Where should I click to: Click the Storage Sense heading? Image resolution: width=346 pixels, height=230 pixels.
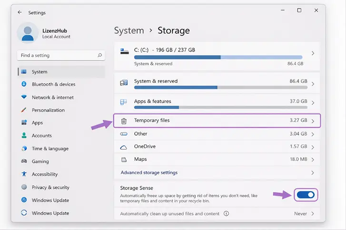pos(137,188)
